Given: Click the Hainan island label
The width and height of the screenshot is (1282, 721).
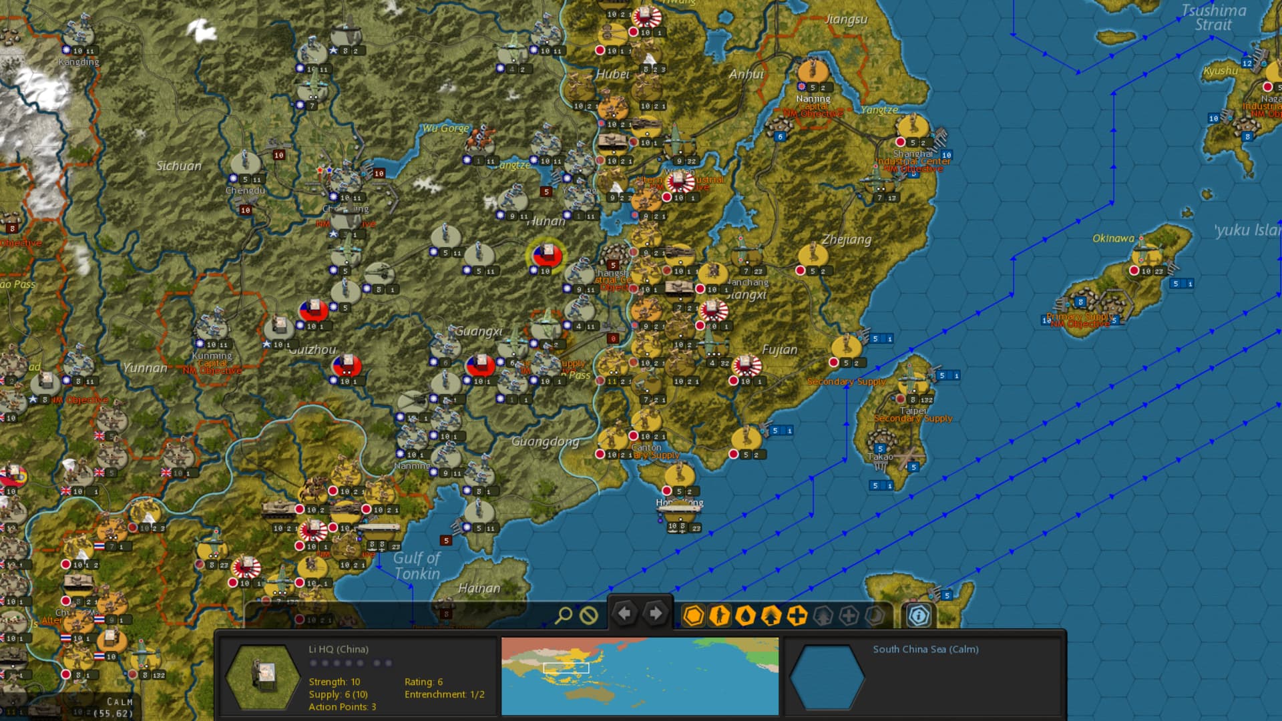Looking at the screenshot, I should 479,588.
